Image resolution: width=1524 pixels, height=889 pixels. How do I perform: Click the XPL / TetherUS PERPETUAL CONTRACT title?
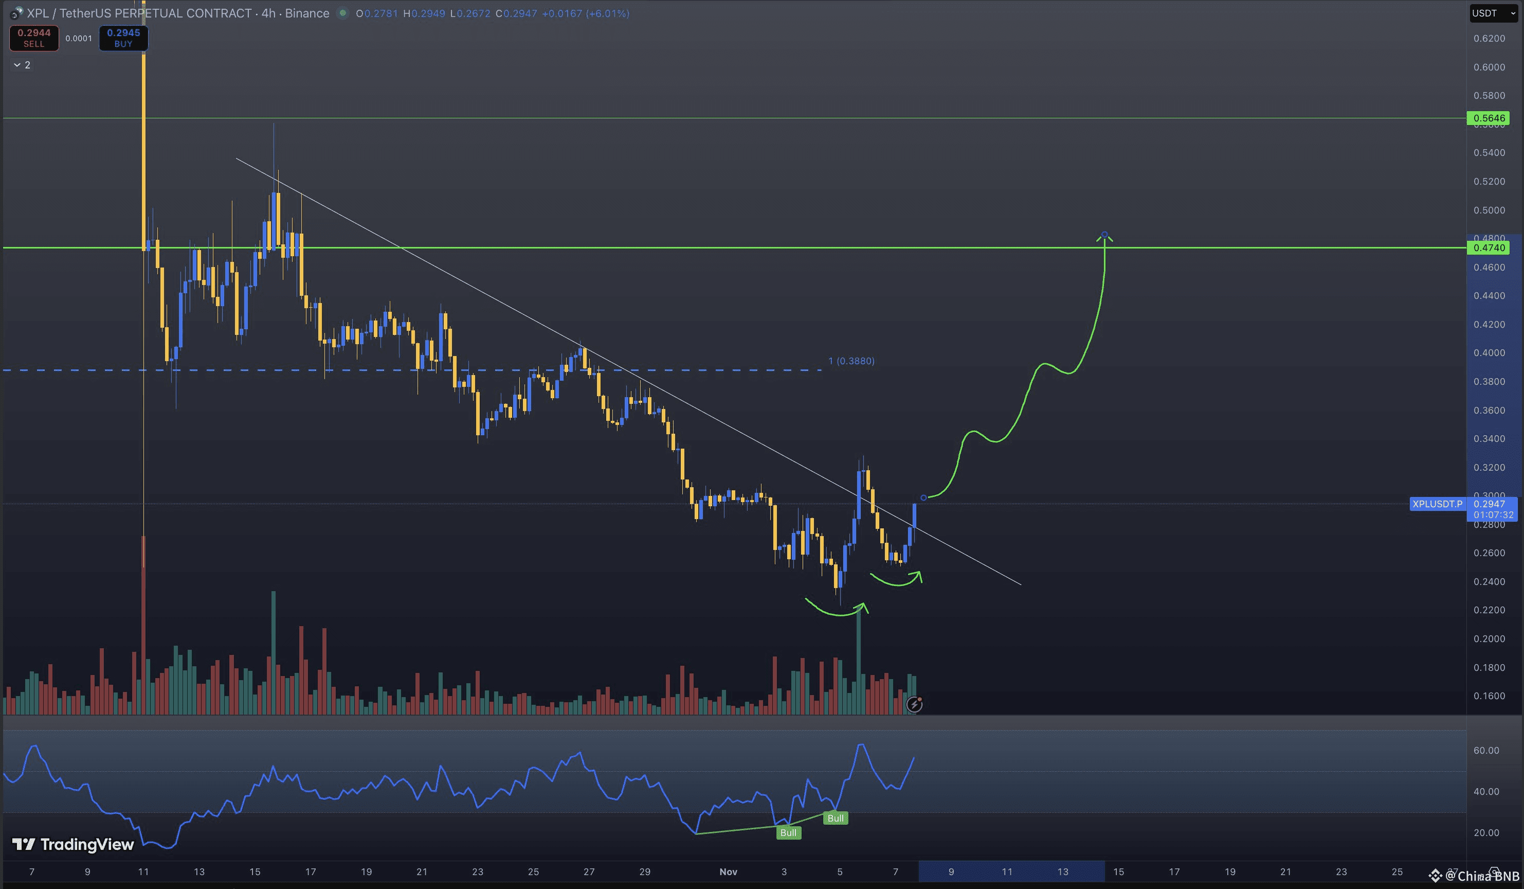[x=139, y=13]
